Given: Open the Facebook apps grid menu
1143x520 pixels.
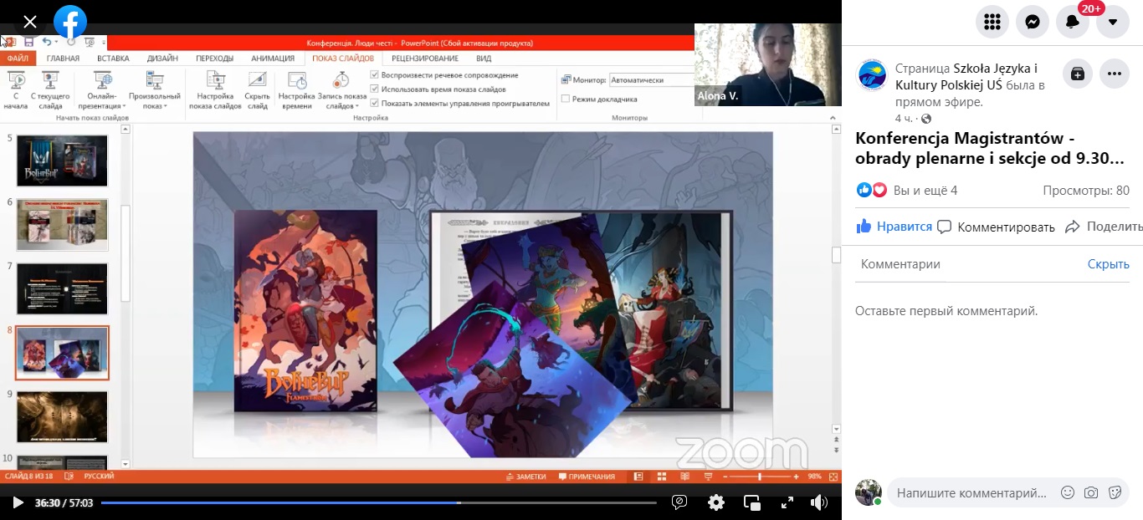Looking at the screenshot, I should tap(992, 22).
